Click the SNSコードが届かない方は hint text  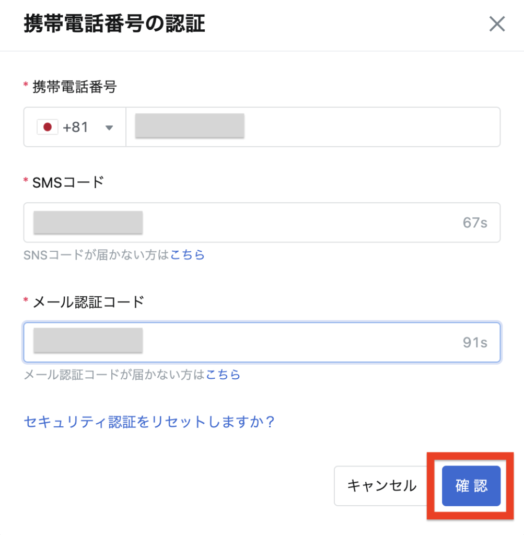(x=97, y=254)
